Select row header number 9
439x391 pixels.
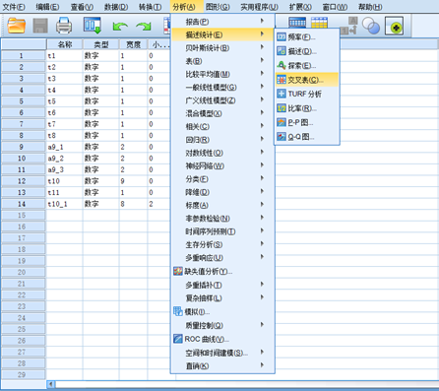[24, 147]
